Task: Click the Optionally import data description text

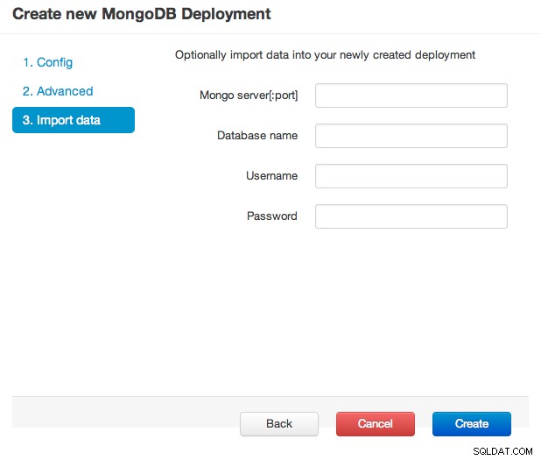Action: coord(325,55)
